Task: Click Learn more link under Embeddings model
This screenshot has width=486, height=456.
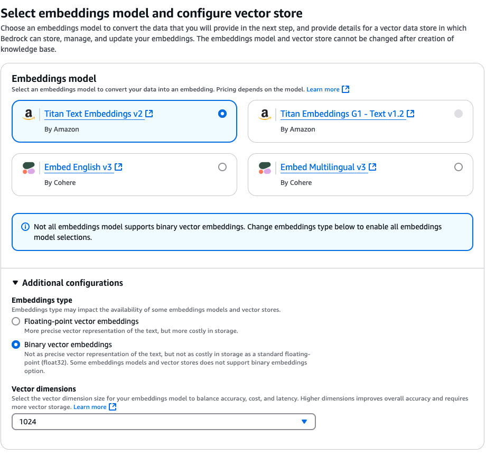Action: 323,89
